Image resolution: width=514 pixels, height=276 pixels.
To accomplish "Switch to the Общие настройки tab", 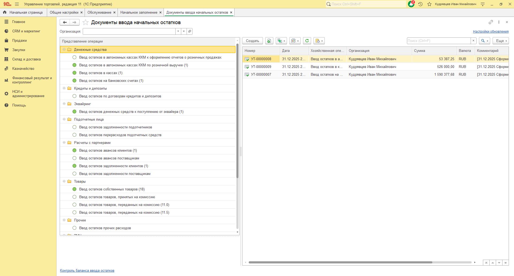I will click(64, 13).
